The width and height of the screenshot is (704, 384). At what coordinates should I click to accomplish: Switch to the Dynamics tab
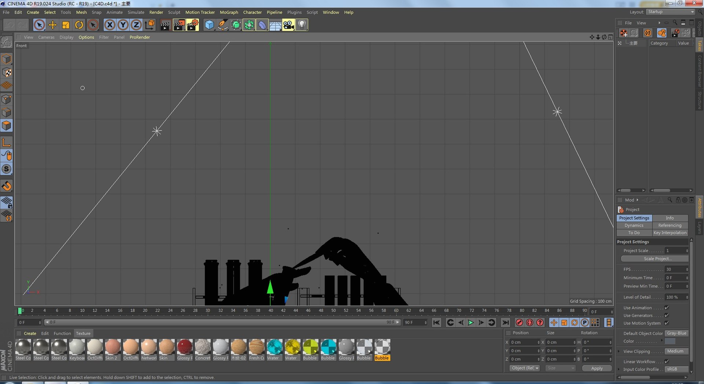click(634, 225)
